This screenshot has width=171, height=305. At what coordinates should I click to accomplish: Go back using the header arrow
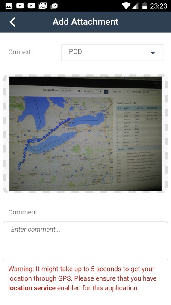(12, 22)
